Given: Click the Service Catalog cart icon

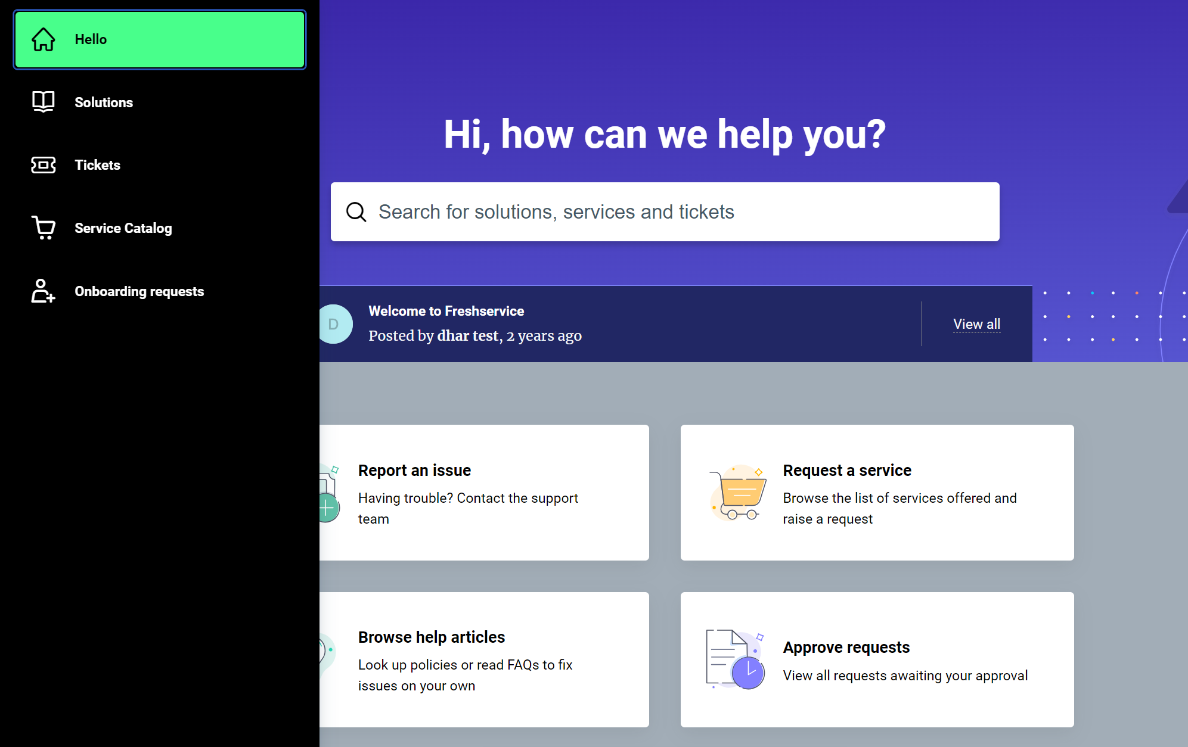Looking at the screenshot, I should (x=44, y=228).
